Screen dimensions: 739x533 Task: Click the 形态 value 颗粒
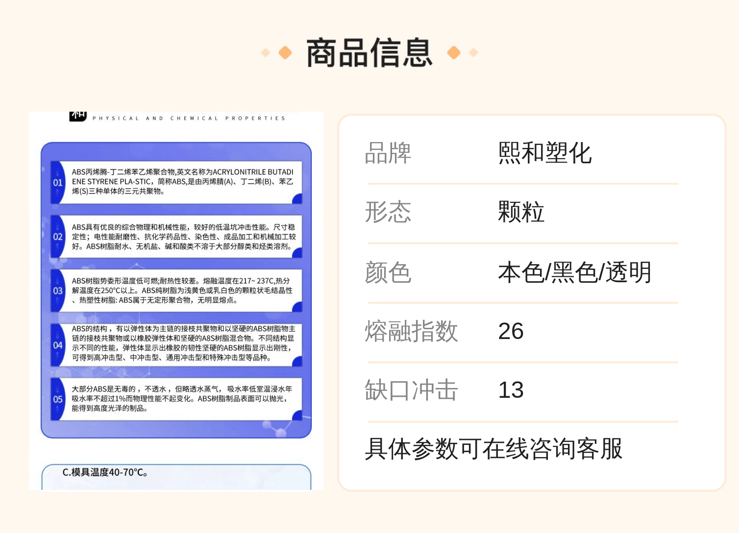[x=521, y=212]
